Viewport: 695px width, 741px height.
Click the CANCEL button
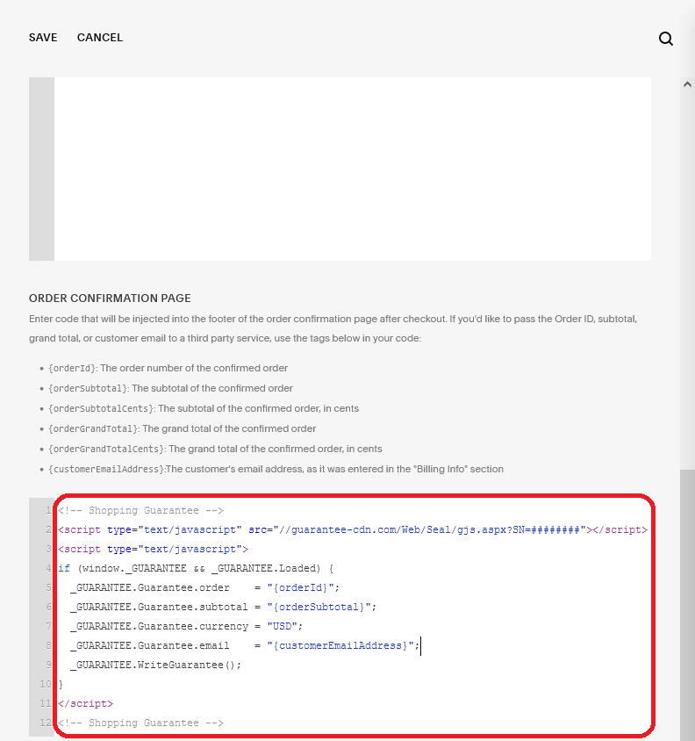(100, 38)
